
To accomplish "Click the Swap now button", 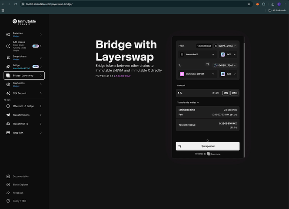I will (208, 146).
